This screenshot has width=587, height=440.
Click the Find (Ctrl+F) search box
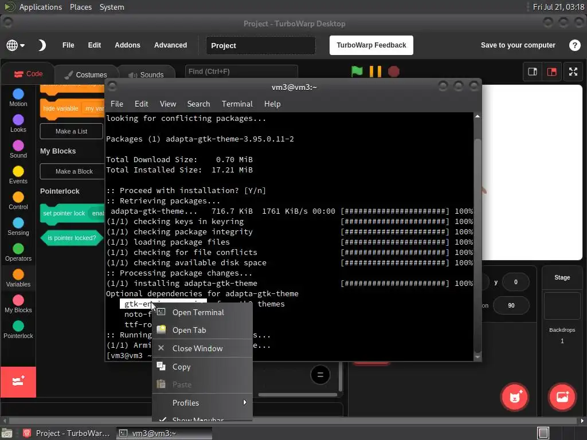pos(241,72)
